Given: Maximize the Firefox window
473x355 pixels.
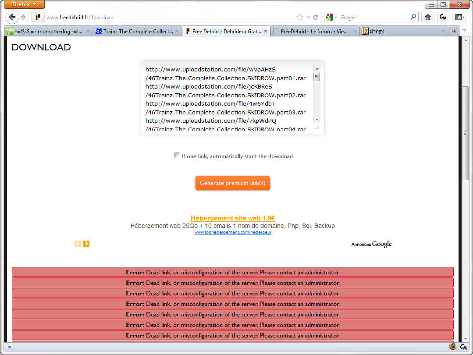Looking at the screenshot, I should click(443, 4).
